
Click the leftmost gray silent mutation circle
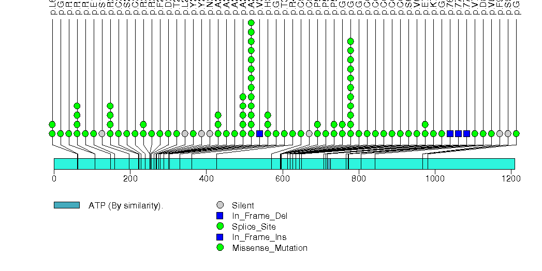pos(102,133)
